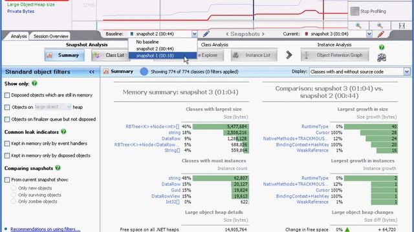The height and width of the screenshot is (232, 414).
Task: Click Int32[] class link
Action: tap(173, 202)
